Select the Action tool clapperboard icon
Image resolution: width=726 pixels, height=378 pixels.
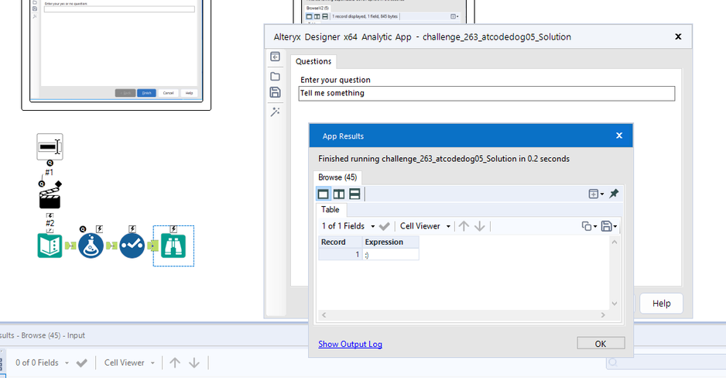tap(50, 198)
